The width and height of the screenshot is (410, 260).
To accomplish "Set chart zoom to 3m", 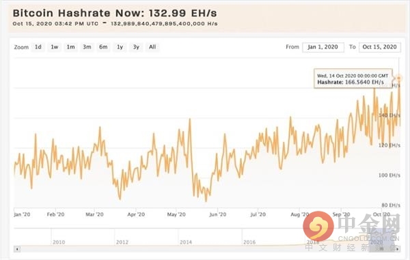I will pyautogui.click(x=87, y=47).
